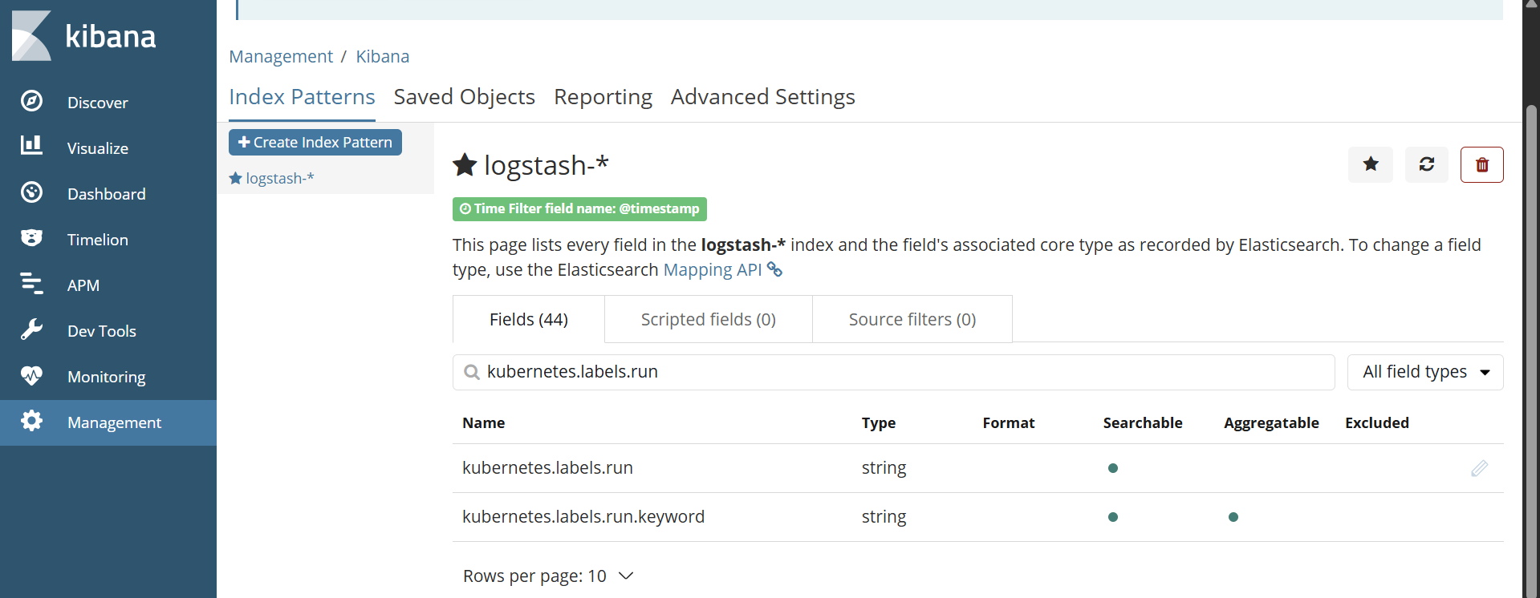Viewport: 1540px width, 598px height.
Task: Refresh the field list button
Action: point(1426,164)
